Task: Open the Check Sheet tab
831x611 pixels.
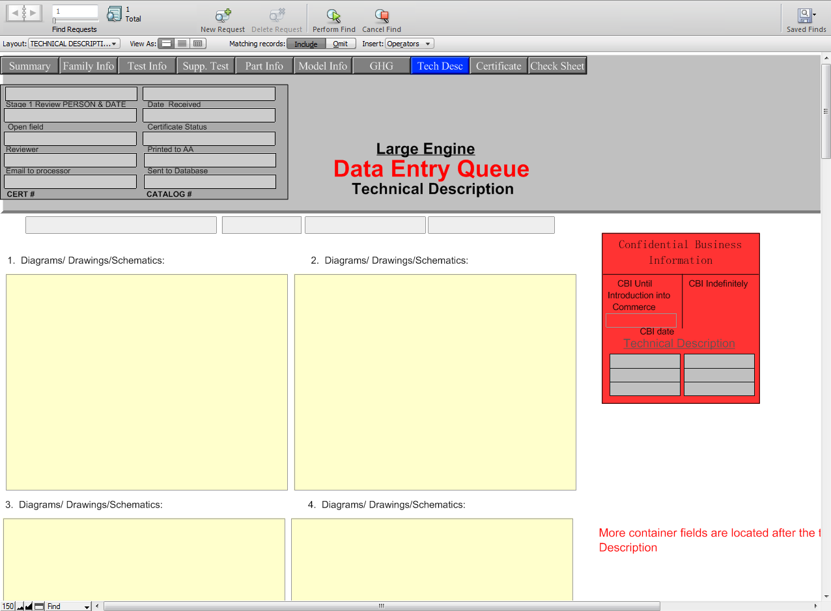Action: 557,66
